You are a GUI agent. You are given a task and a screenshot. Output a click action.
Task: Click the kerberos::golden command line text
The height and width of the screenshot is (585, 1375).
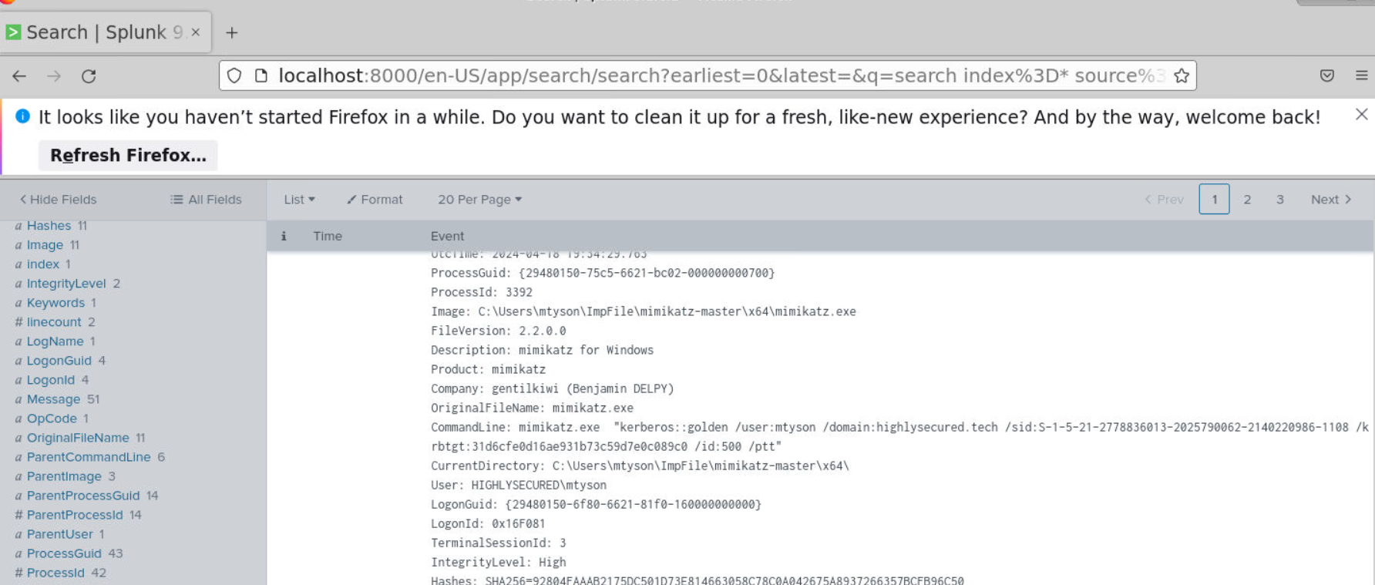(899, 436)
